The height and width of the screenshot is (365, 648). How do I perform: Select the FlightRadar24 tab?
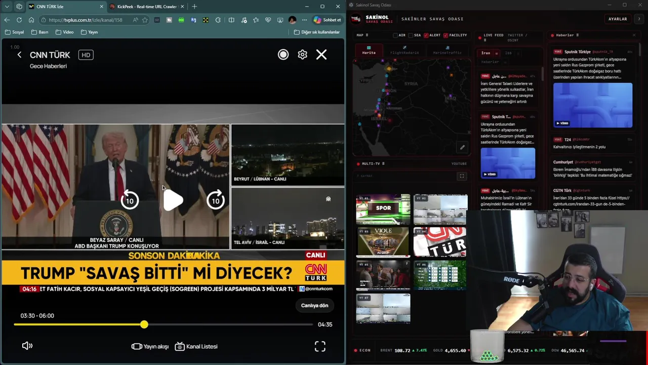point(404,51)
